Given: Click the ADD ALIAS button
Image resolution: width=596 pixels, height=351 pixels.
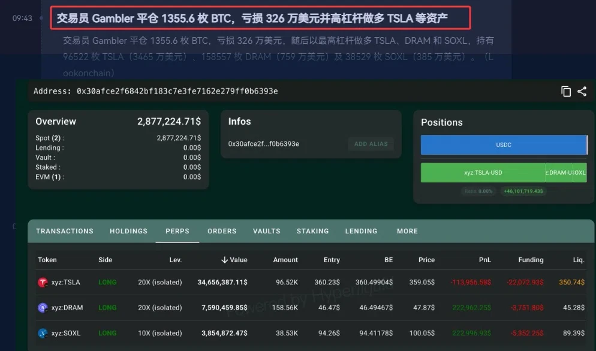Looking at the screenshot, I should pos(371,144).
